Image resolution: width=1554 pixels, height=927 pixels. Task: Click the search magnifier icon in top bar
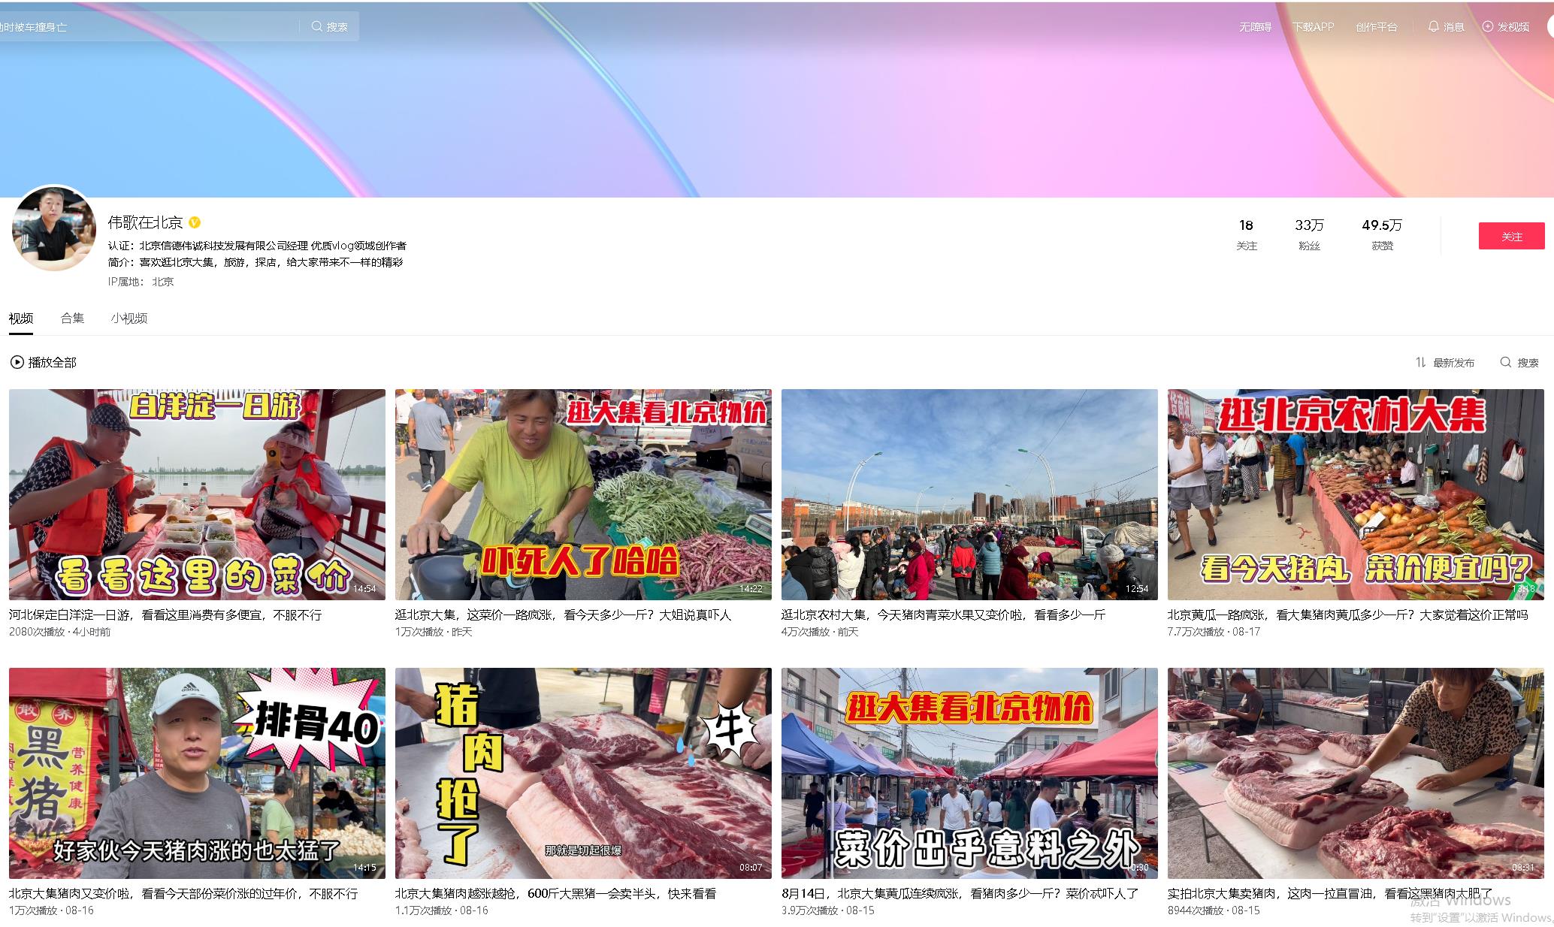316,27
